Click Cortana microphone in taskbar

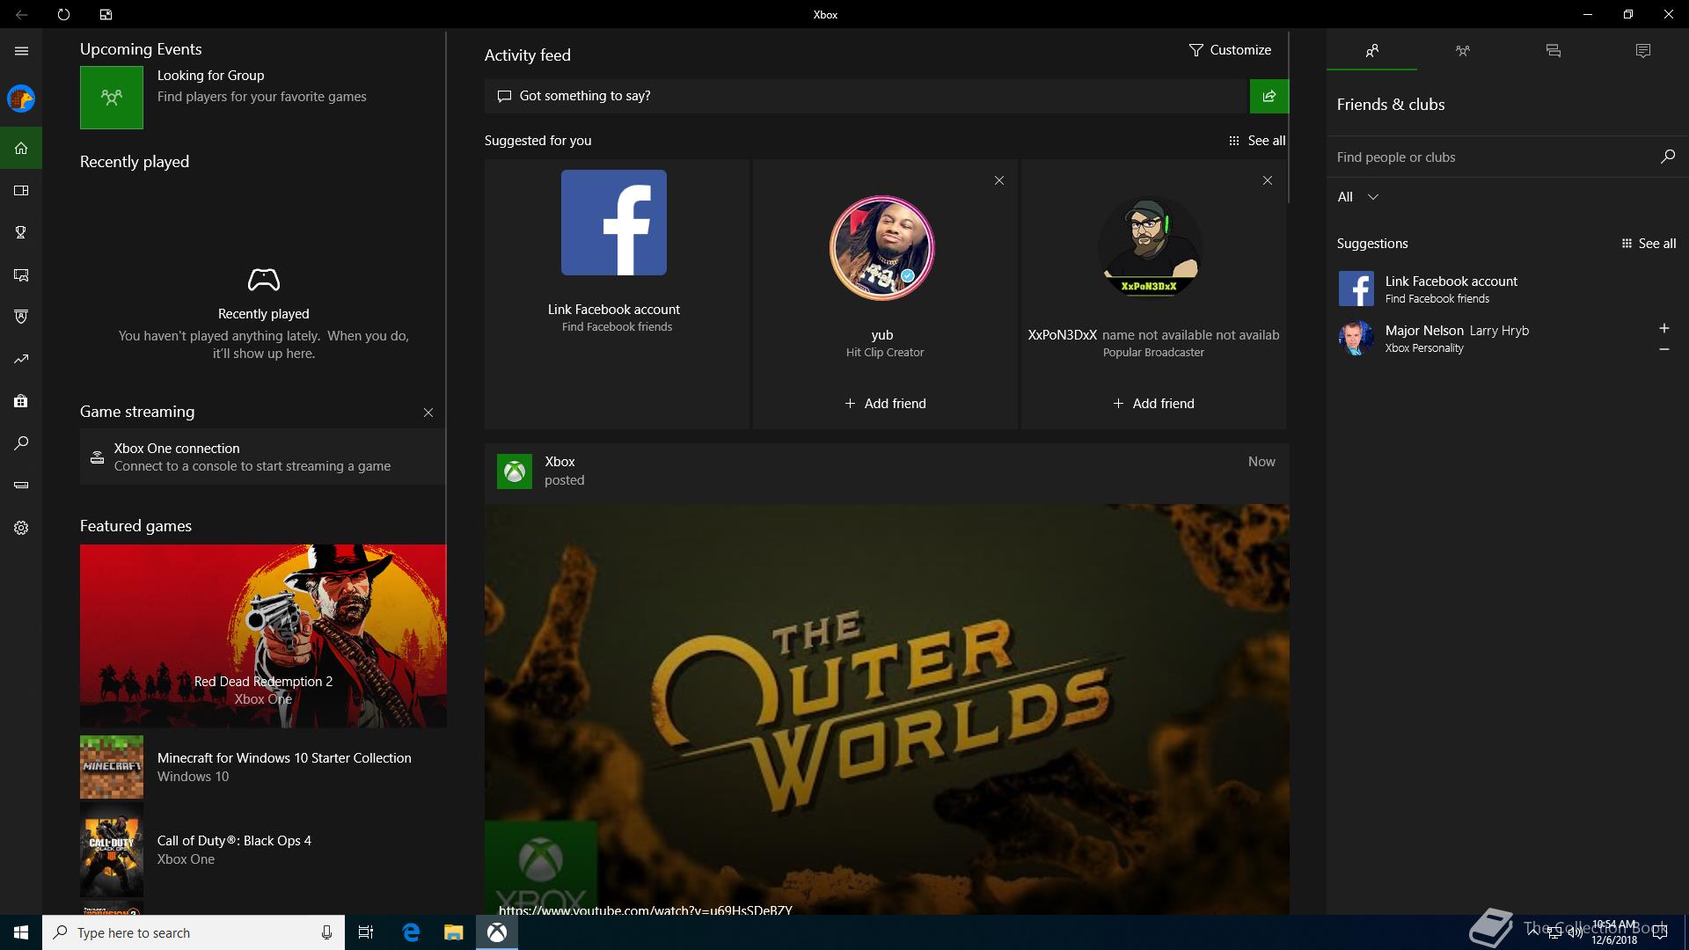(x=326, y=932)
